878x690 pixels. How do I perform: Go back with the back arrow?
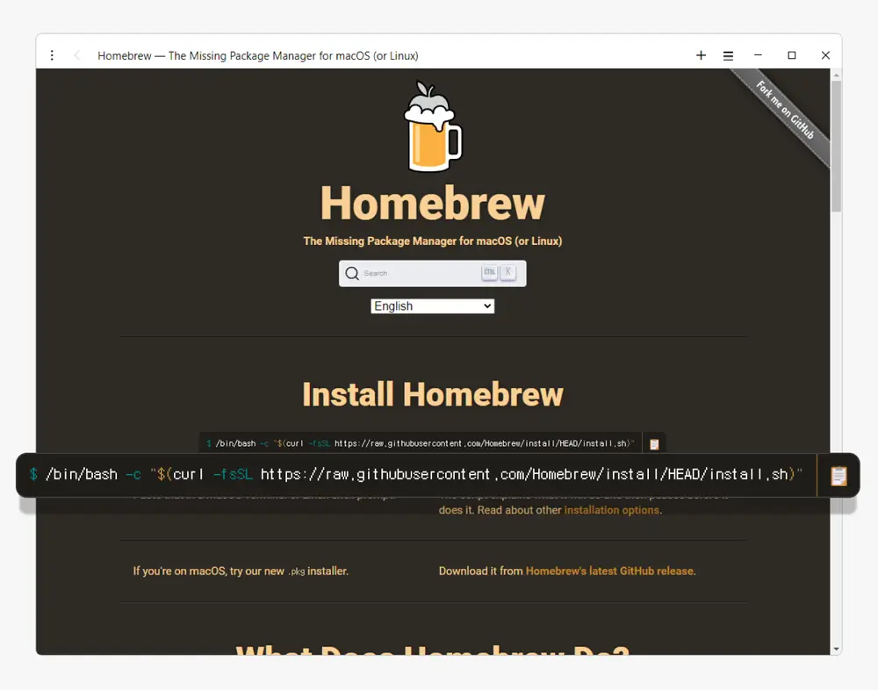[76, 55]
